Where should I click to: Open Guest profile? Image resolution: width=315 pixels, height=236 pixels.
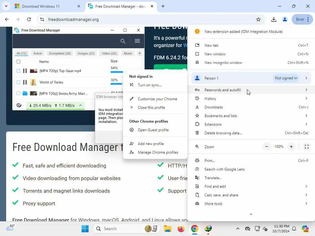click(x=155, y=130)
